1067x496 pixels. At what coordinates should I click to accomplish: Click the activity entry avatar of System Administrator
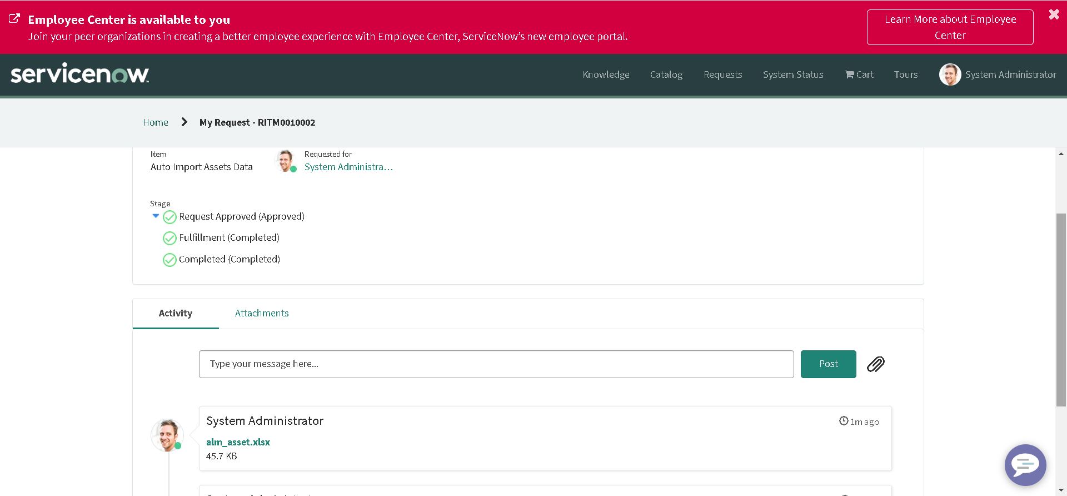click(167, 435)
